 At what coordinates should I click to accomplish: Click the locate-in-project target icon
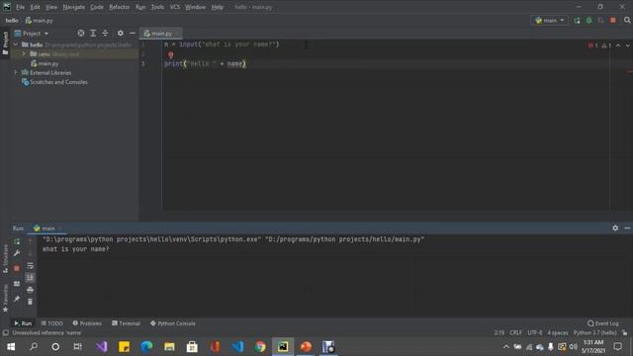[x=81, y=33]
